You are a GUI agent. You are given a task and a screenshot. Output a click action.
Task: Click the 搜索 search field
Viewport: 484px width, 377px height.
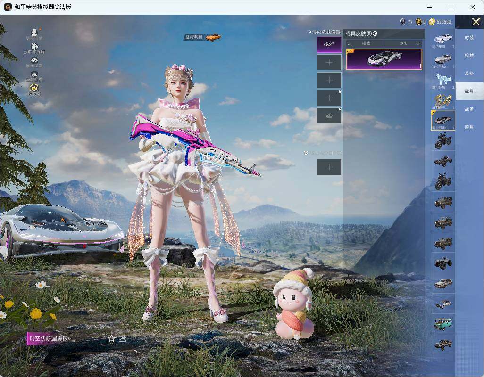point(365,43)
